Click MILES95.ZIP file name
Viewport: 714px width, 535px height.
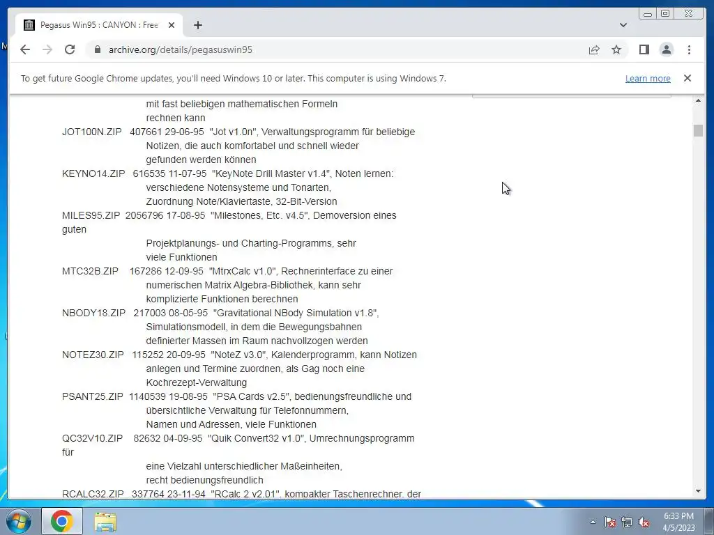pos(91,216)
